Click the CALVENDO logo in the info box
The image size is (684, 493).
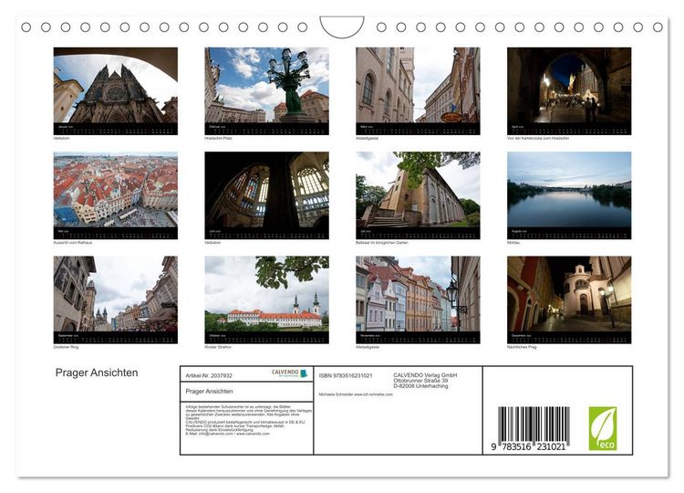coord(290,373)
